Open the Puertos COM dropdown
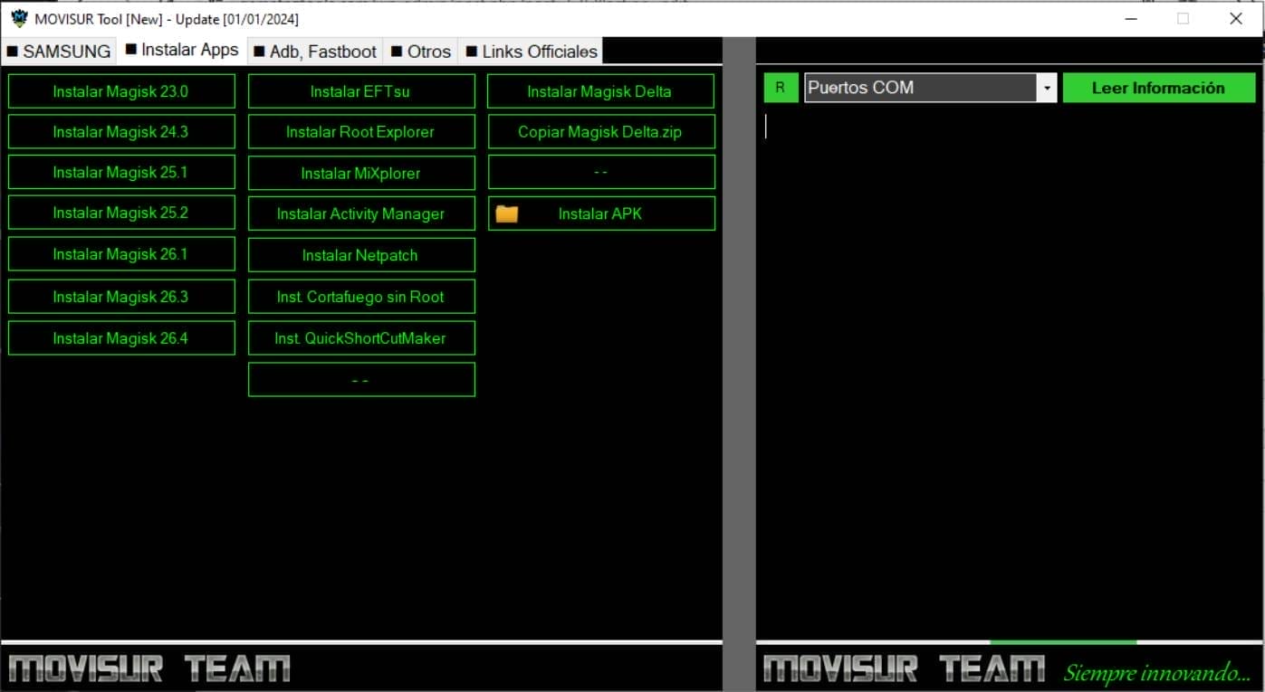 (x=1047, y=88)
